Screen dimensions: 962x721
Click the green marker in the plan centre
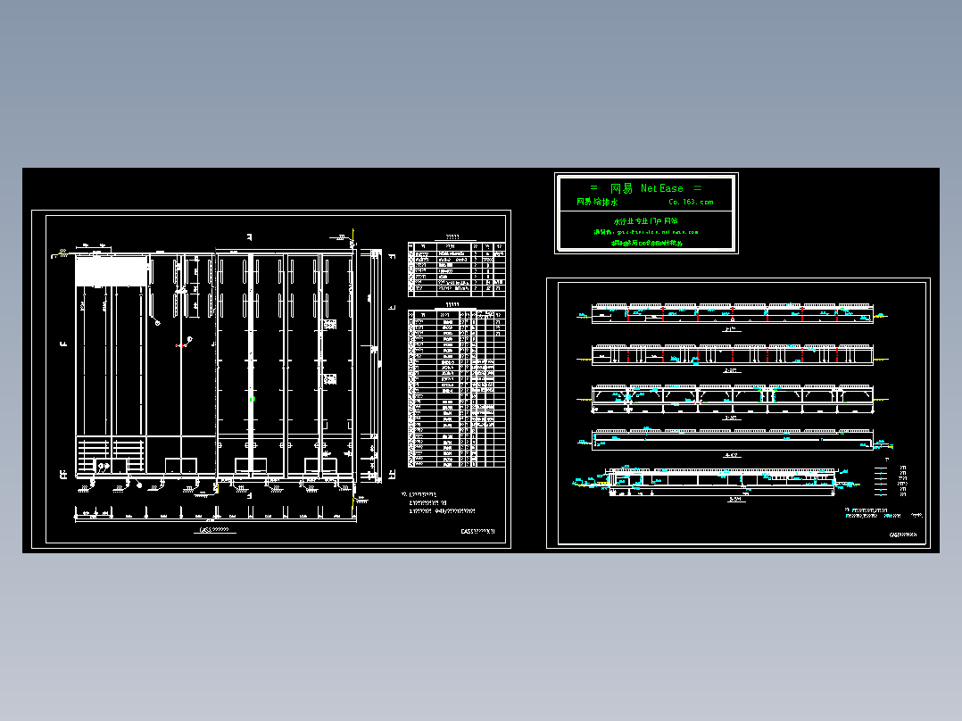coord(252,400)
